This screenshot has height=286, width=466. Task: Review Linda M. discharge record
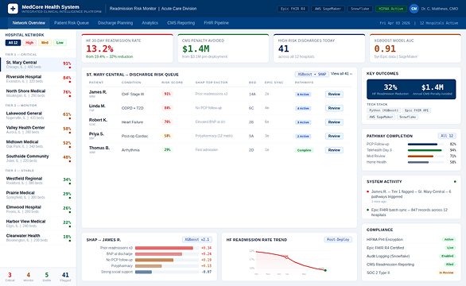[334, 108]
